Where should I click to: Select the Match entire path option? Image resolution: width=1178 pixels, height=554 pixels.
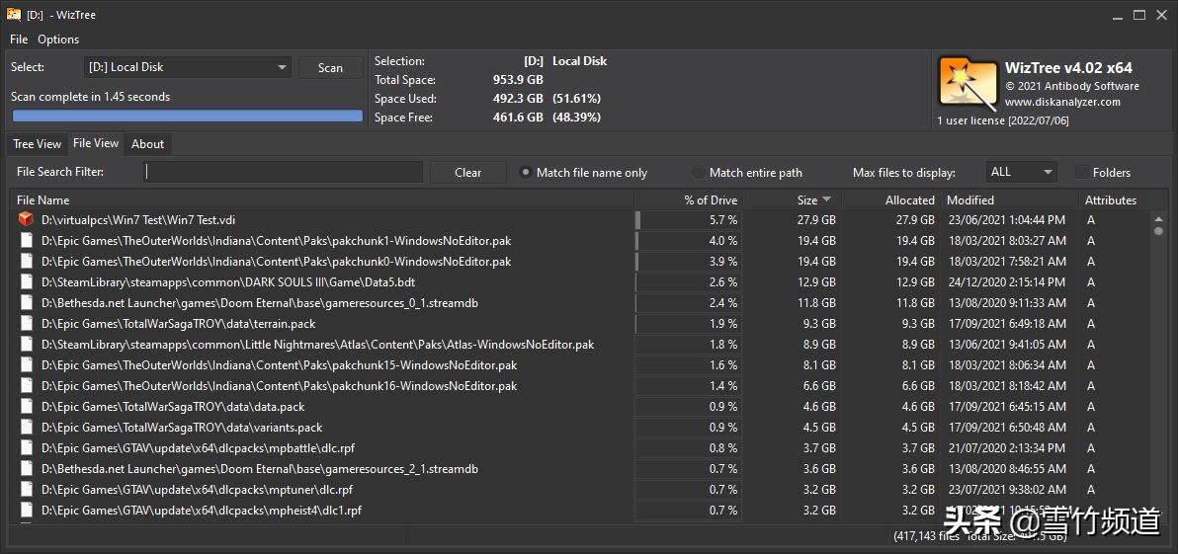pyautogui.click(x=700, y=173)
